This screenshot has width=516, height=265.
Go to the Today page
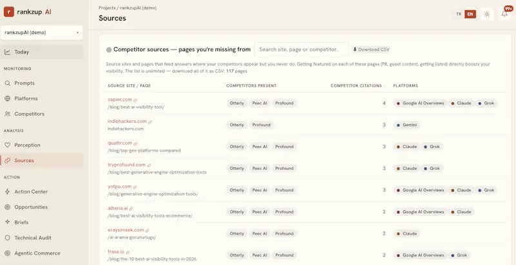tap(41, 52)
